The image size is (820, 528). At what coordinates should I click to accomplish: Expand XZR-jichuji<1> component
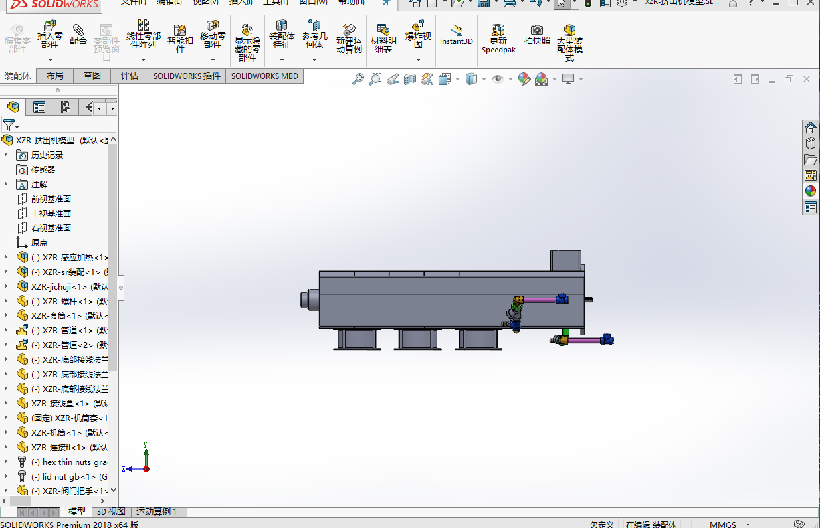[6, 286]
